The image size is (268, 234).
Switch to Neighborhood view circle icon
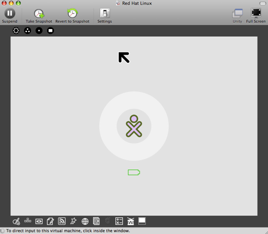[x=16, y=30]
